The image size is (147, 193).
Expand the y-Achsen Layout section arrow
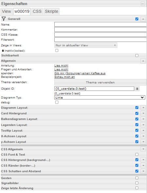[143, 142]
